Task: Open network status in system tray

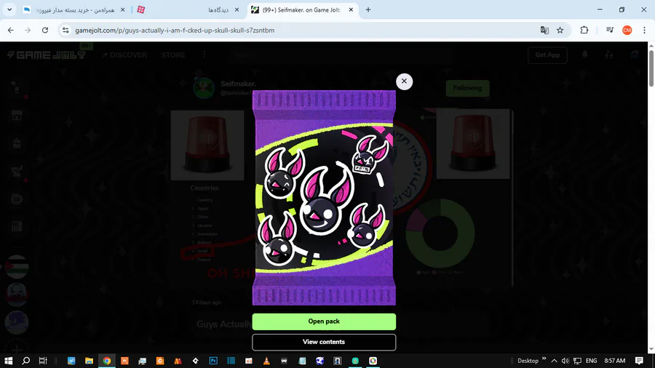Action: pyautogui.click(x=577, y=361)
